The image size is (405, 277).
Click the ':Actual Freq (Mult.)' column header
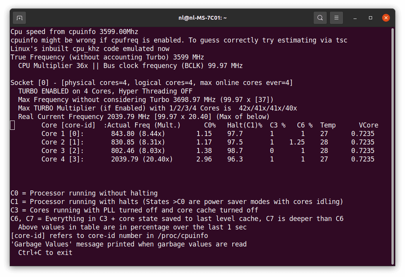(x=142, y=125)
